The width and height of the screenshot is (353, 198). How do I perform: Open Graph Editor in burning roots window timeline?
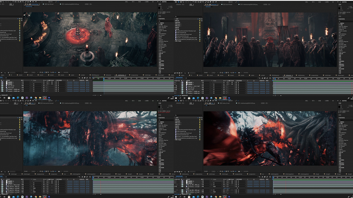[x=270, y=177]
